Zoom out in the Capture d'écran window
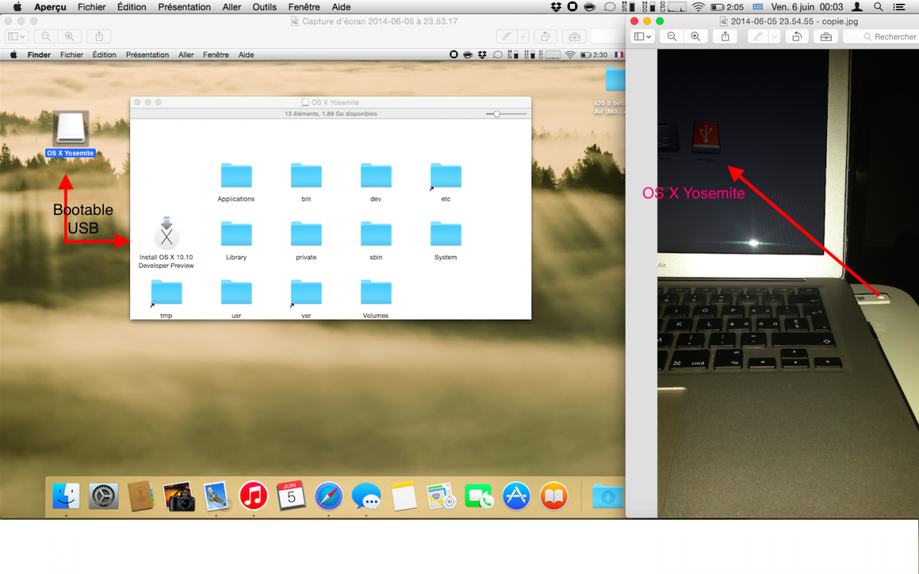The width and height of the screenshot is (919, 574). pos(47,36)
